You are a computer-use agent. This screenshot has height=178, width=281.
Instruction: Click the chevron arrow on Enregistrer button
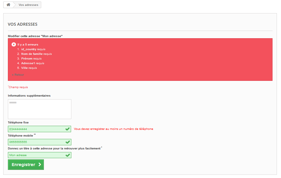[40, 165]
